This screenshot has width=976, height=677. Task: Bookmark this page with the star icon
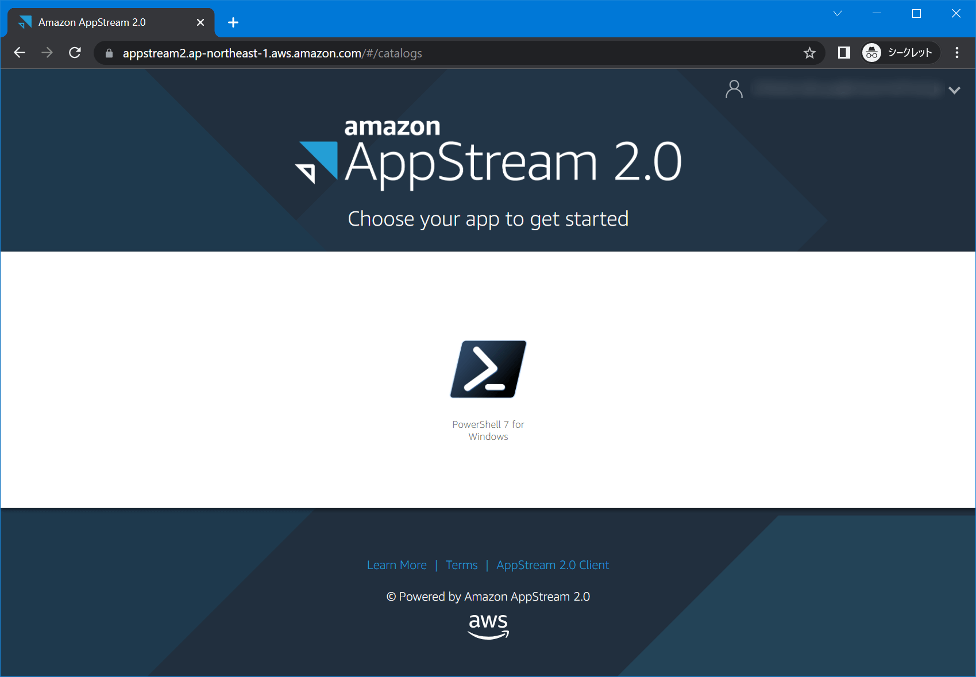(x=809, y=53)
